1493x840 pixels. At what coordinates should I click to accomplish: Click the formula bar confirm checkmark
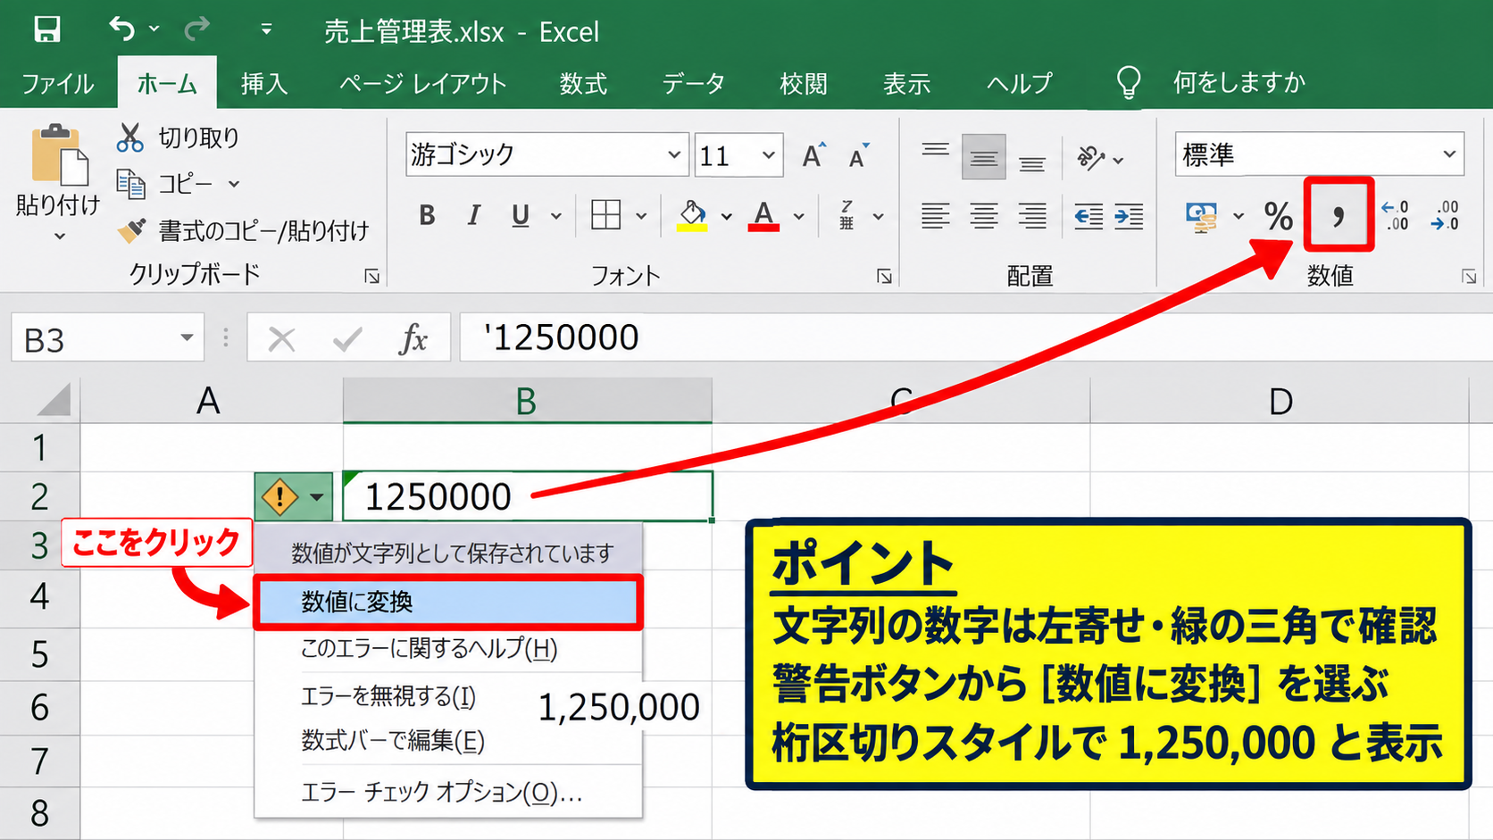[x=346, y=339]
